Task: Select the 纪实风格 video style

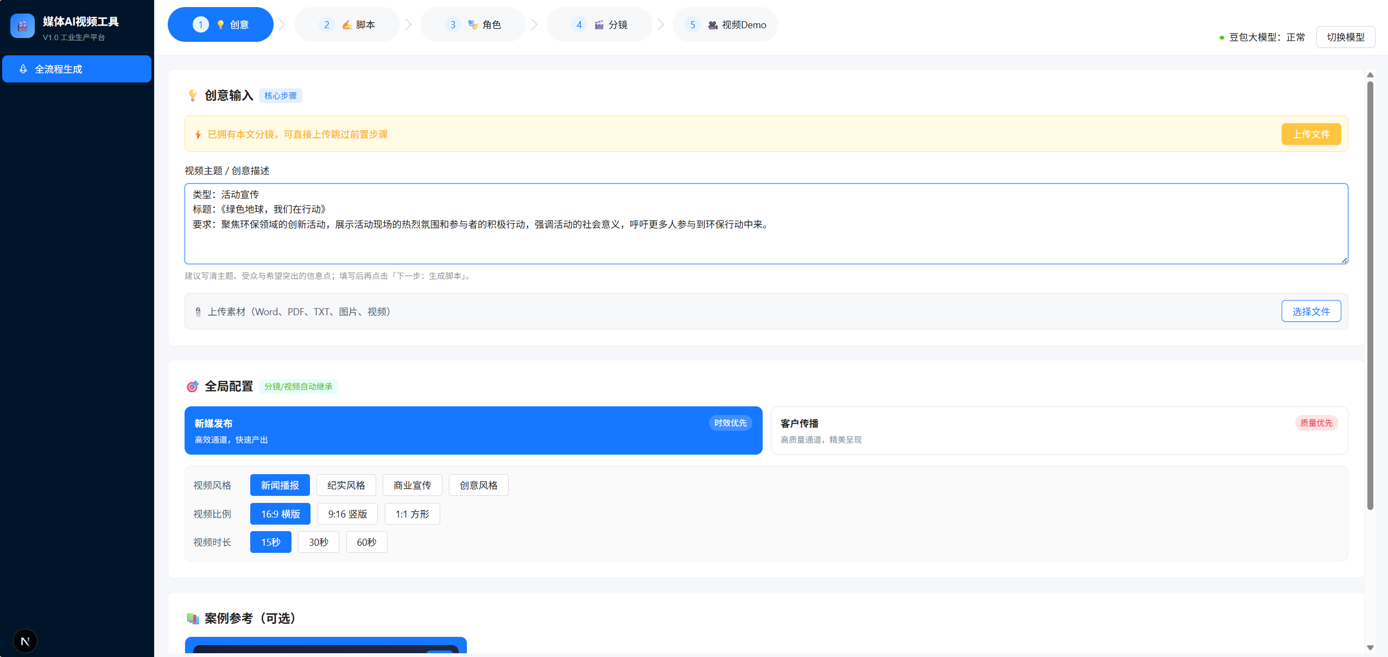Action: [x=346, y=485]
